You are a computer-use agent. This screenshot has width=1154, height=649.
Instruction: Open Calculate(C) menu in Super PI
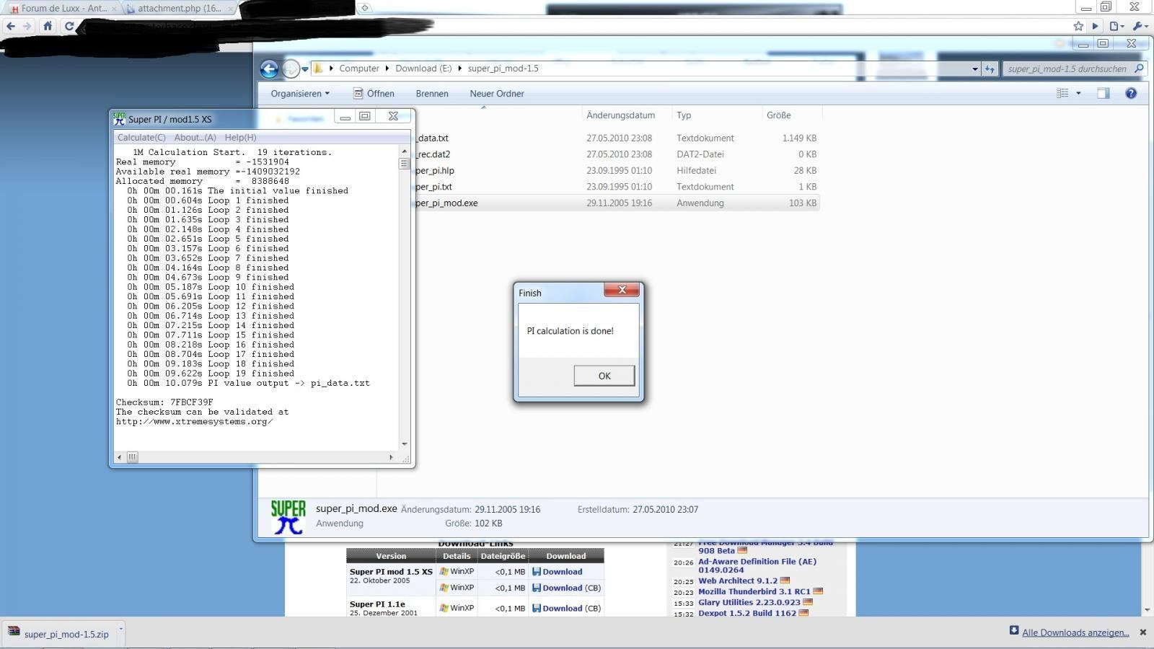tap(141, 138)
